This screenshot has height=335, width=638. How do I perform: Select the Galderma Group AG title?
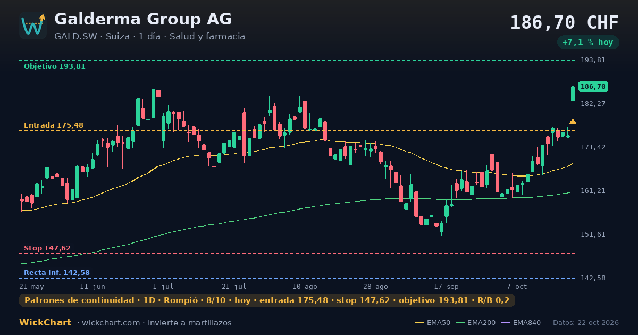[143, 19]
